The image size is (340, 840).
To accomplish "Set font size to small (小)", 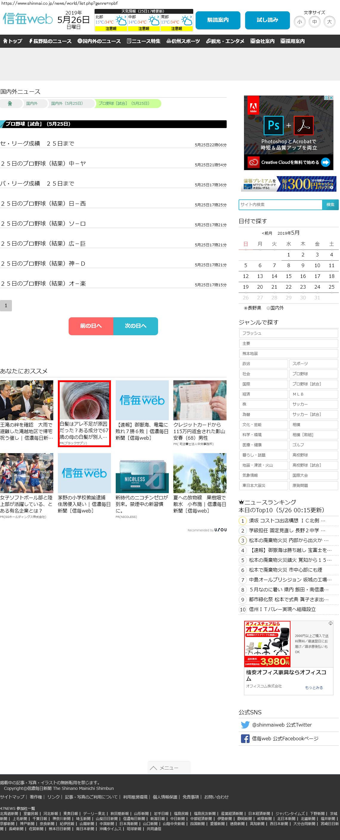I will tap(299, 22).
